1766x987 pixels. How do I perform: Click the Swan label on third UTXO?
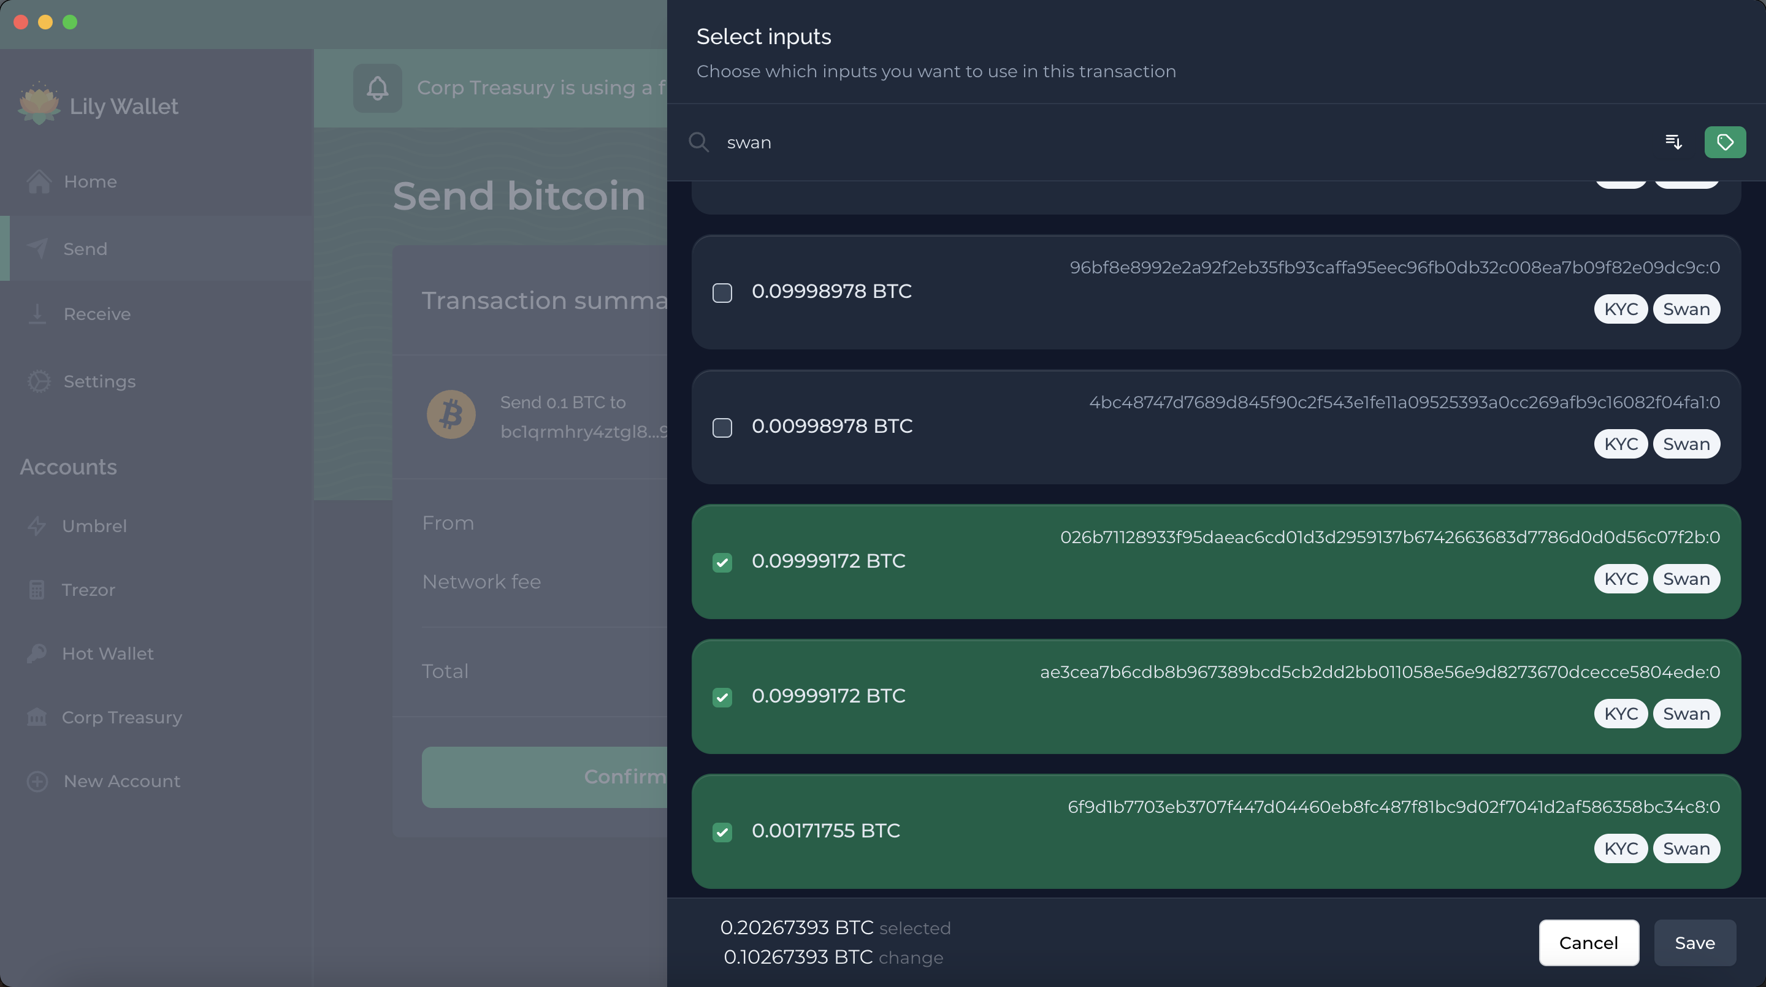click(1686, 578)
